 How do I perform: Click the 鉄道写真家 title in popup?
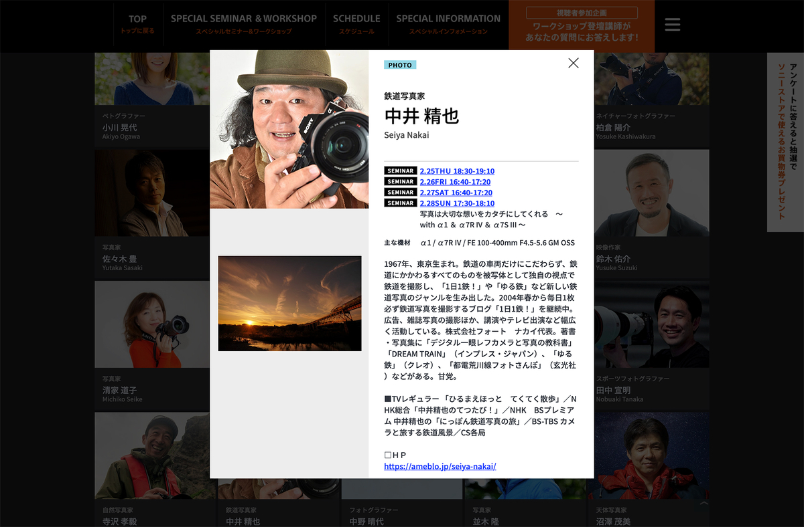(x=404, y=96)
